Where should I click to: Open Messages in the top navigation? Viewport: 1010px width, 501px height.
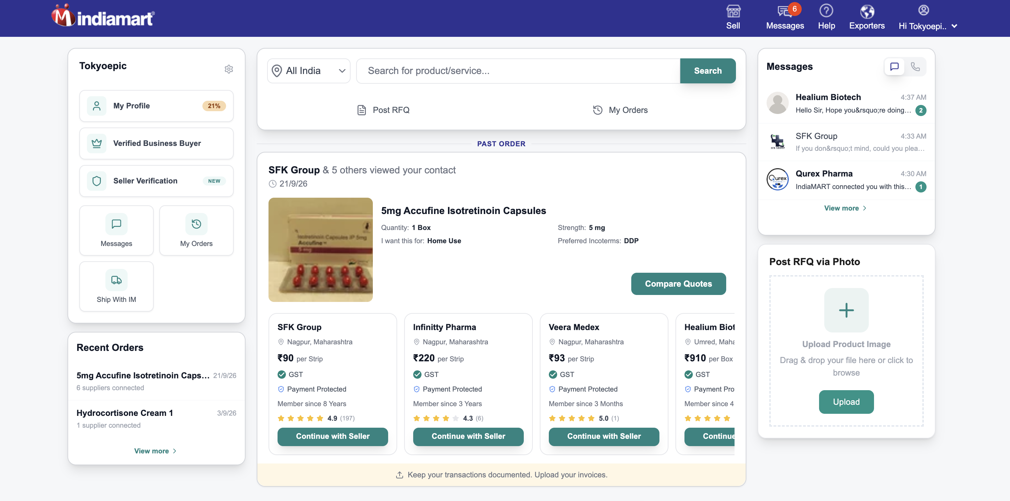pyautogui.click(x=785, y=17)
